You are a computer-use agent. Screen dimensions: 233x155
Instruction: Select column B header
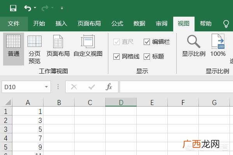pos(59,102)
